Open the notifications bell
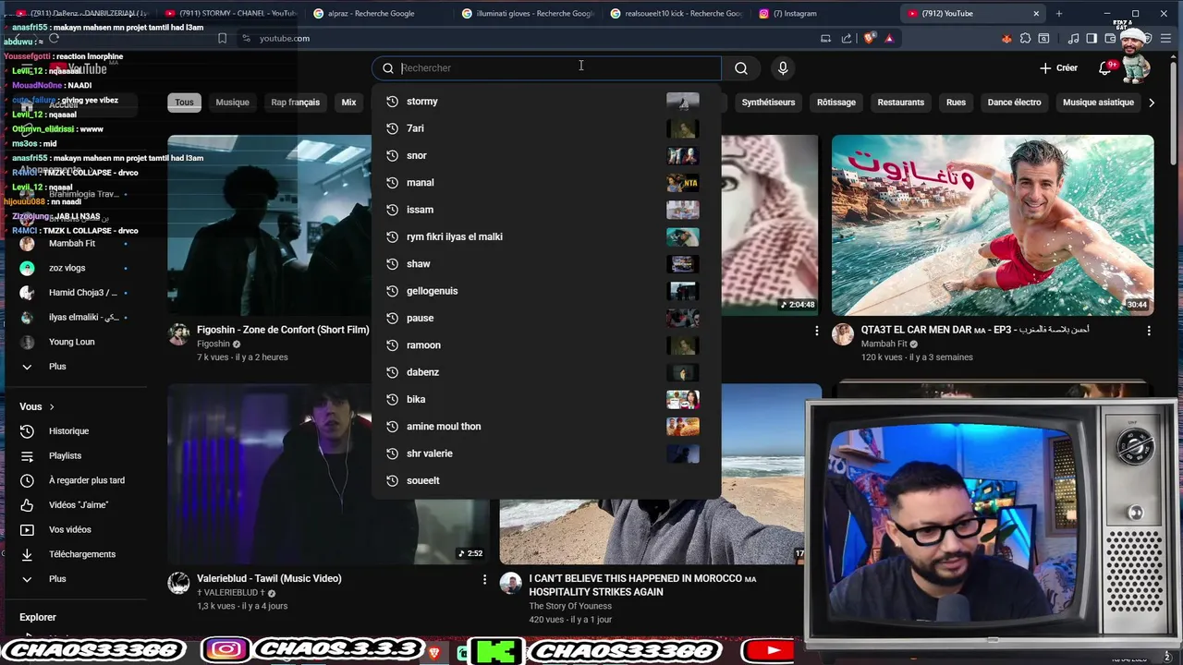 point(1104,68)
